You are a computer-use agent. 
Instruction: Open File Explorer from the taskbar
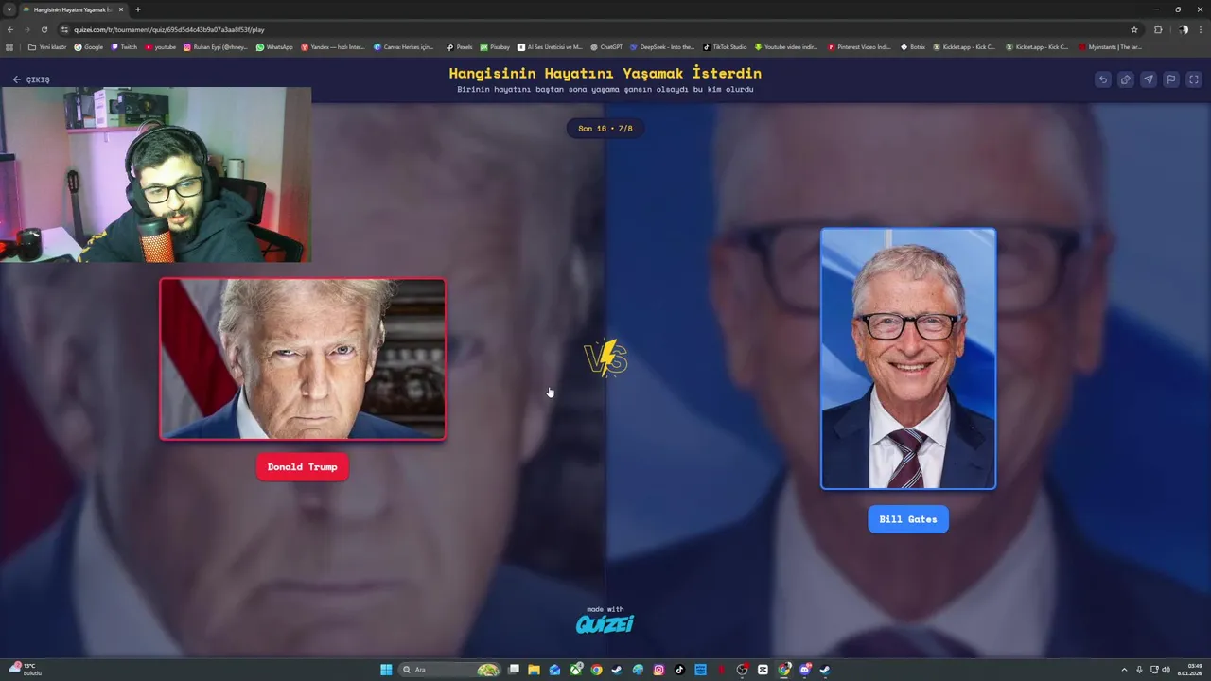coord(535,670)
